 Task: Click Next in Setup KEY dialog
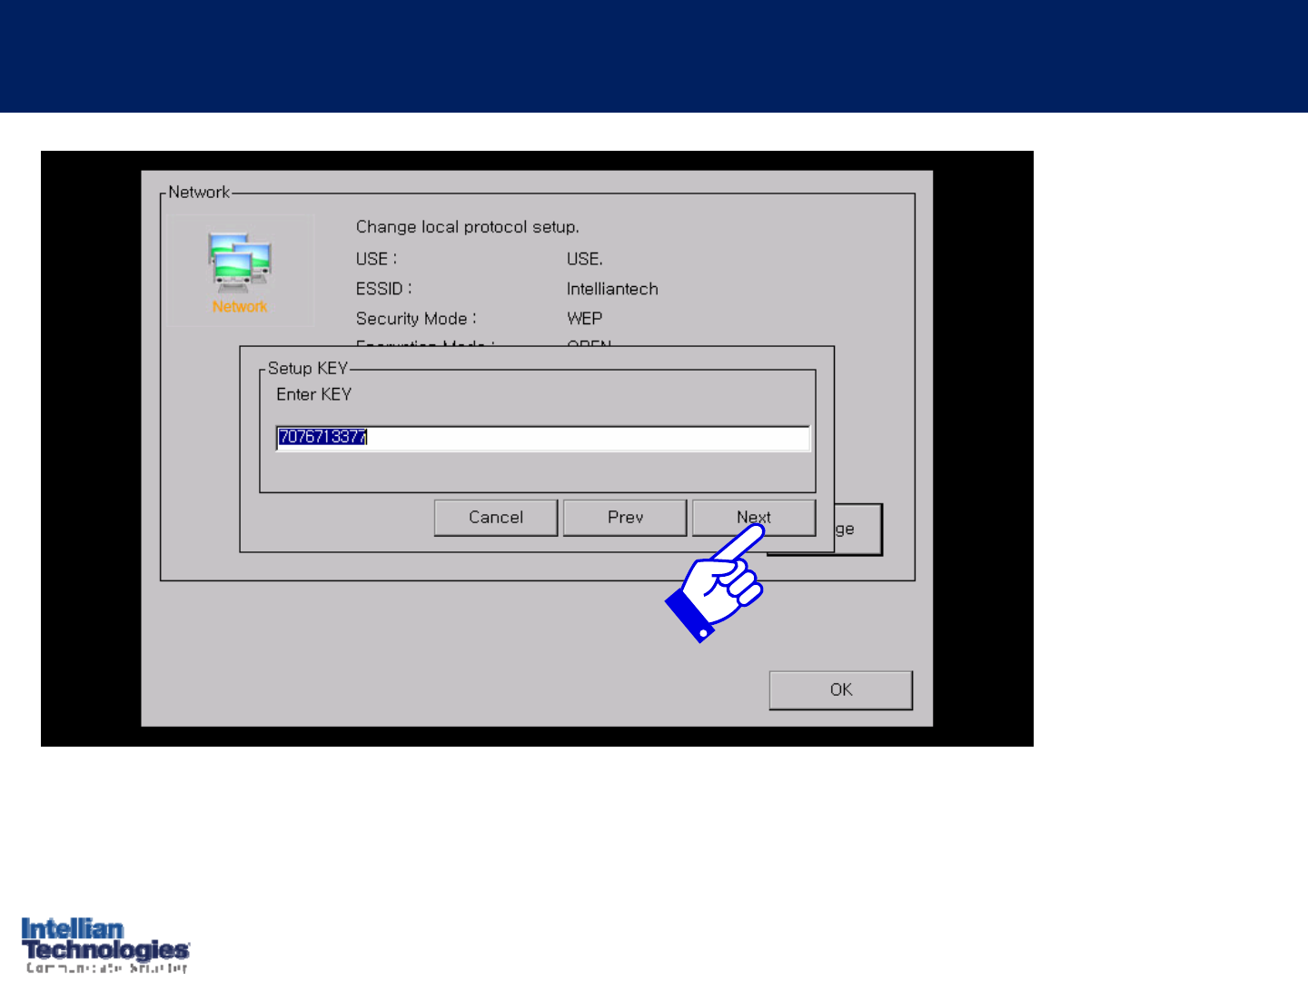(x=754, y=518)
